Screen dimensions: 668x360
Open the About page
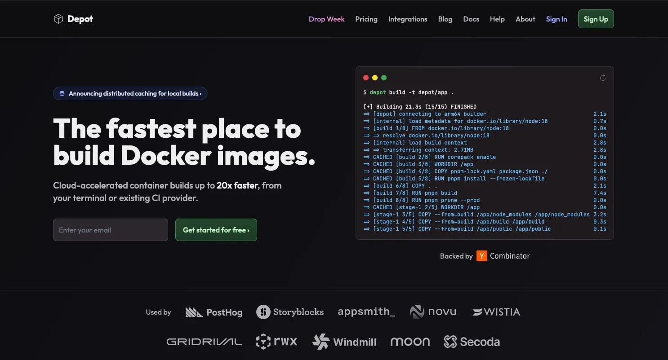coord(525,19)
